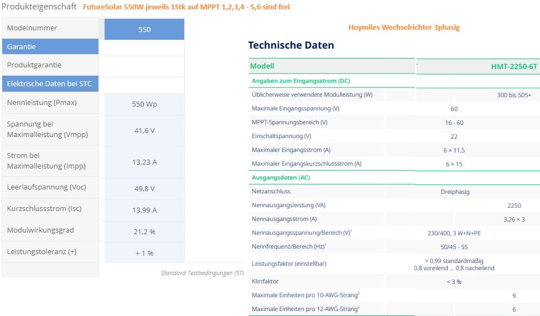The width and height of the screenshot is (540, 316).
Task: Select the 21,2 % efficiency value
Action: point(144,232)
